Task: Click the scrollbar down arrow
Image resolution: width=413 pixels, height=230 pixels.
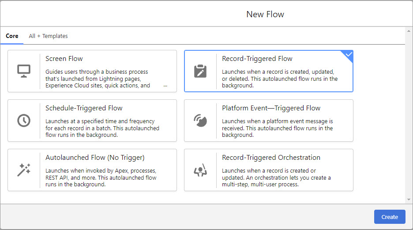Action: [409, 200]
